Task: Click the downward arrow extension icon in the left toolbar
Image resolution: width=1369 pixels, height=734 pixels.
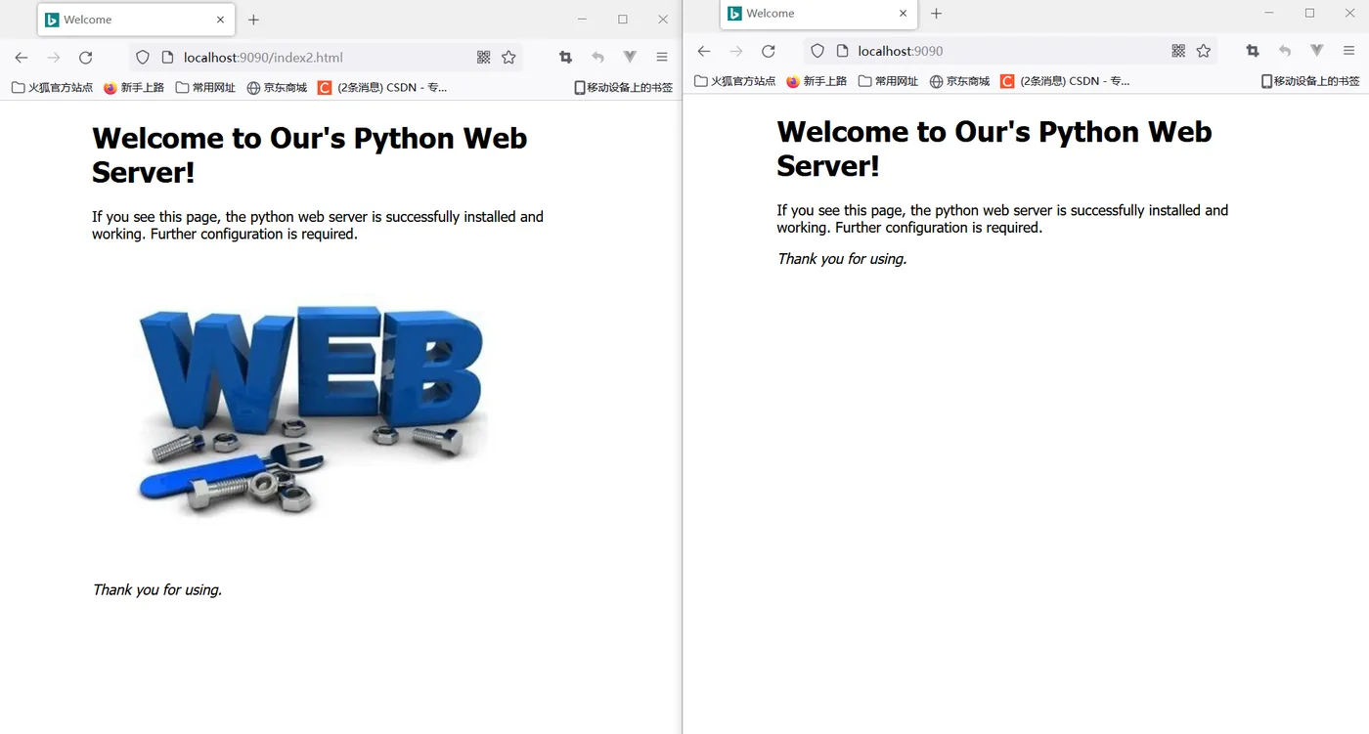Action: click(630, 58)
